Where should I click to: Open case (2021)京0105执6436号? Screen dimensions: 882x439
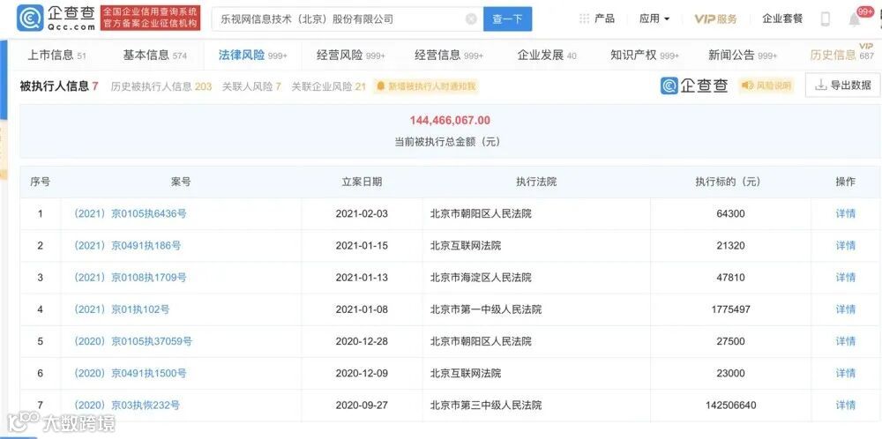130,213
